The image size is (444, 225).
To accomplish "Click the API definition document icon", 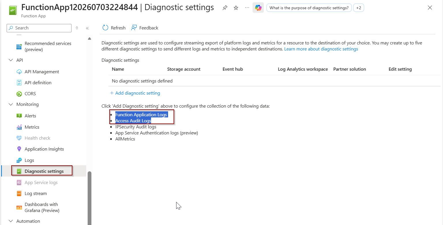I will point(19,83).
